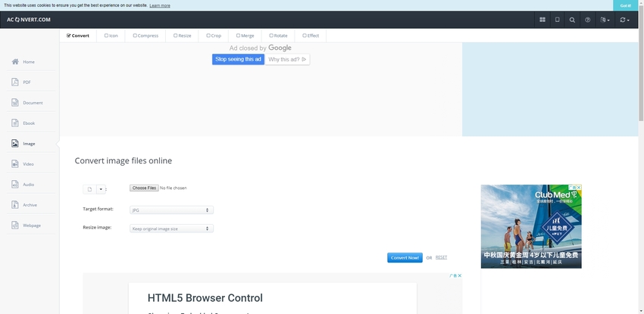Go to Ebook converter in sidebar
The width and height of the screenshot is (644, 314).
[x=16, y=123]
